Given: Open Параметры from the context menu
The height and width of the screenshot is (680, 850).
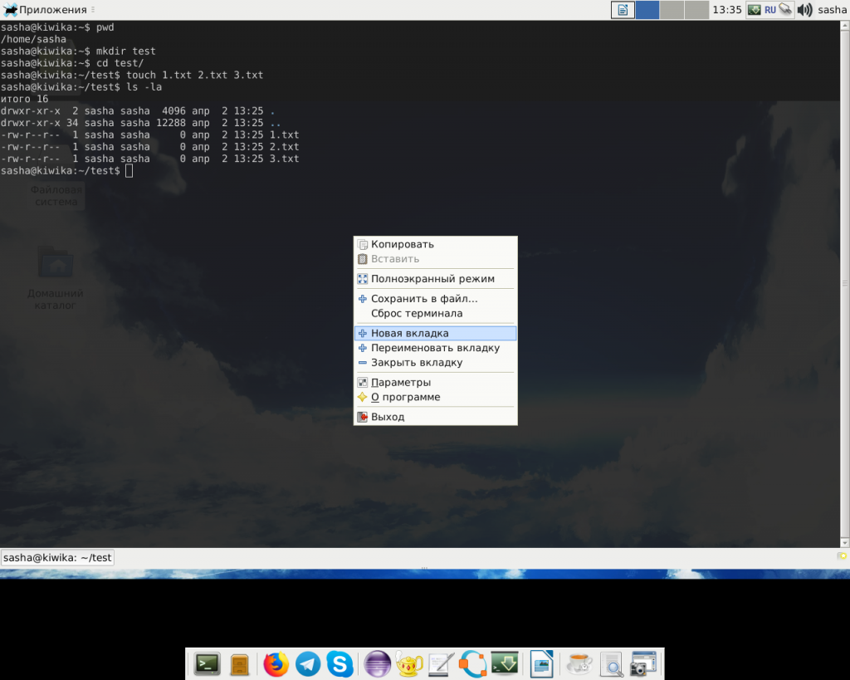Looking at the screenshot, I should (401, 383).
